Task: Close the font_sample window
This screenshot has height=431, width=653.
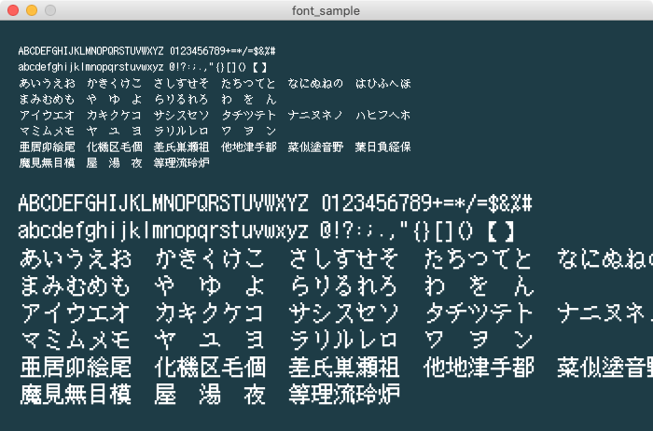Action: pyautogui.click(x=12, y=10)
